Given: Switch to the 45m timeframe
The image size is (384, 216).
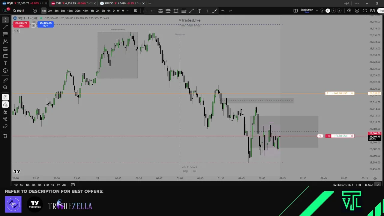Looking at the screenshot, I should pyautogui.click(x=85, y=11).
